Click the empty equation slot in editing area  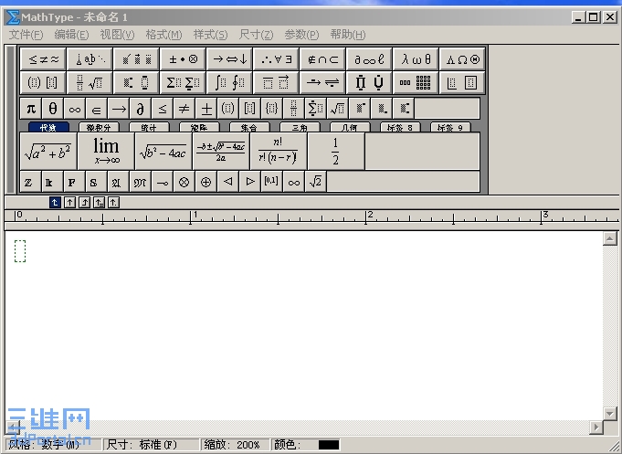coord(20,251)
